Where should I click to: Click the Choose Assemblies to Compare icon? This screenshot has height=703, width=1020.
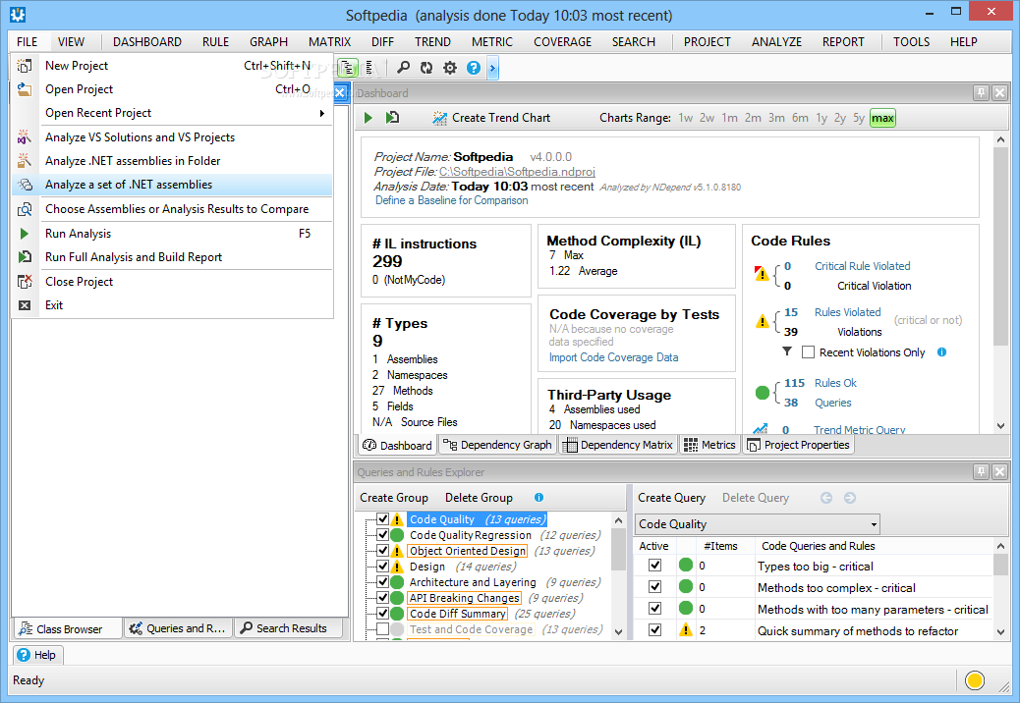click(x=24, y=209)
